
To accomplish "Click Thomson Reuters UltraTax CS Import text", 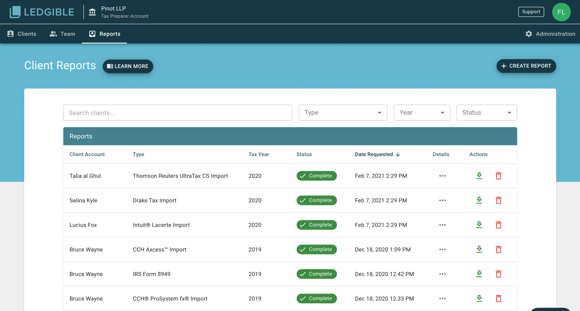I will tap(180, 176).
